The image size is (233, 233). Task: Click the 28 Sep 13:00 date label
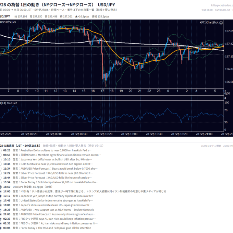[x=129, y=134]
